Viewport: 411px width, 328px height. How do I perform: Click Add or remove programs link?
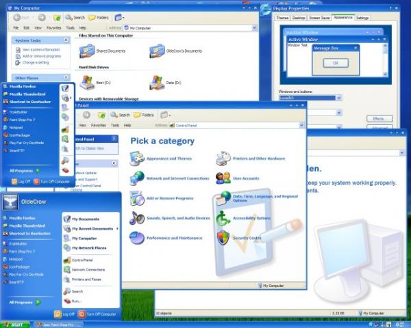click(x=42, y=56)
